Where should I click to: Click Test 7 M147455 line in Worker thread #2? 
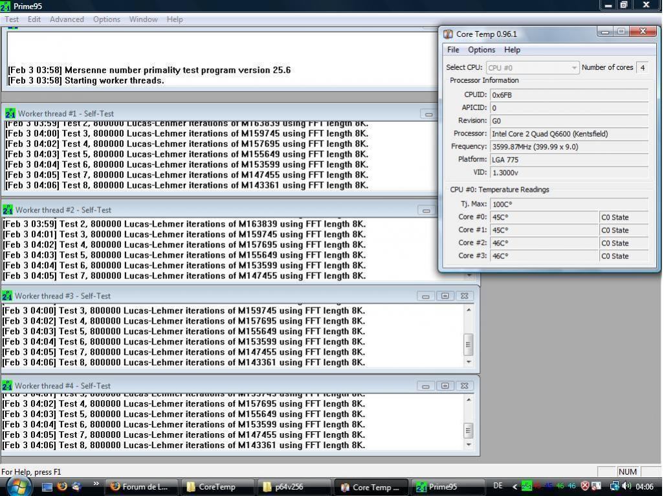point(184,276)
